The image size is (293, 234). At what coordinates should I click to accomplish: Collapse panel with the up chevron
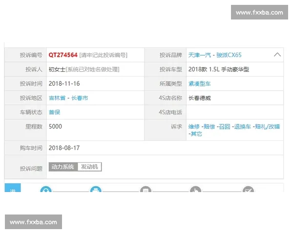point(277,55)
